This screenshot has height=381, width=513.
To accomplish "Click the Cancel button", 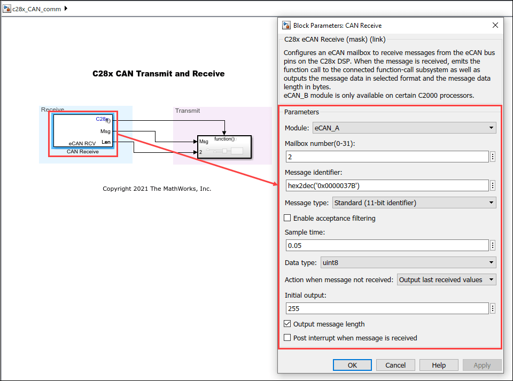I will [395, 365].
